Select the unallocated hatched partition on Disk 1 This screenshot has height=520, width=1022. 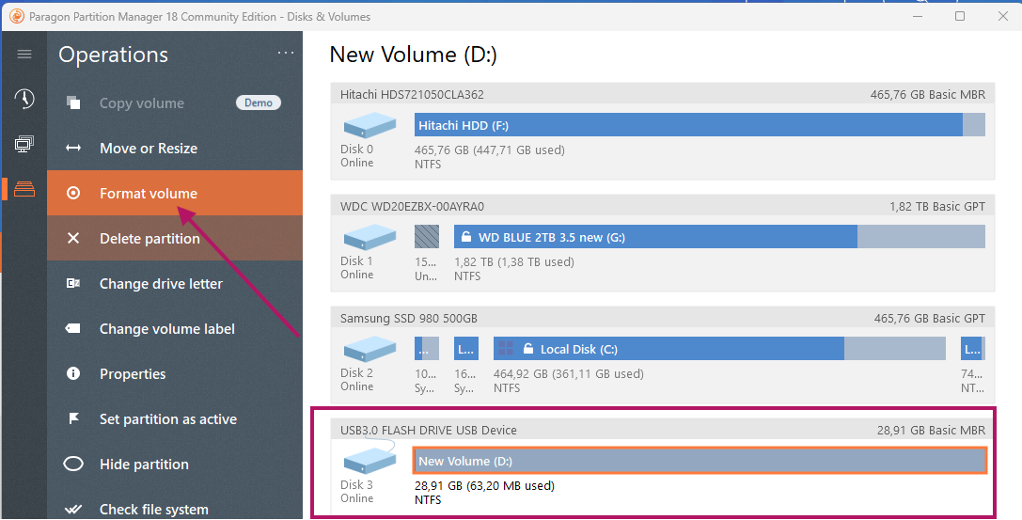[x=426, y=237]
